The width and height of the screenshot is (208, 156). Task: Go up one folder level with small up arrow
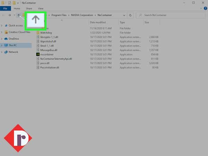[x=19, y=15]
